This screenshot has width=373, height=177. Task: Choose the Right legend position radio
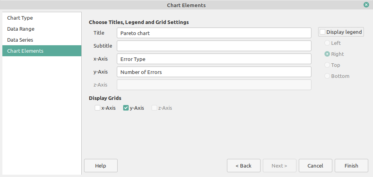pos(327,54)
